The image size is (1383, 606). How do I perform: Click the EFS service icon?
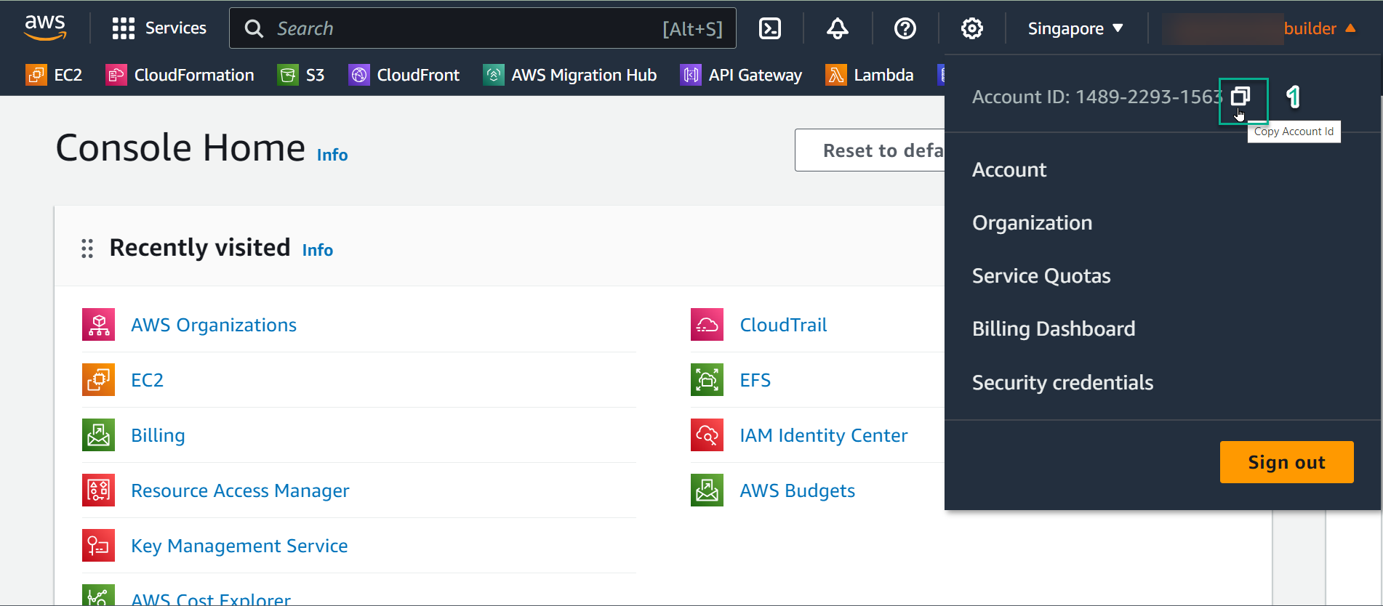(x=707, y=380)
